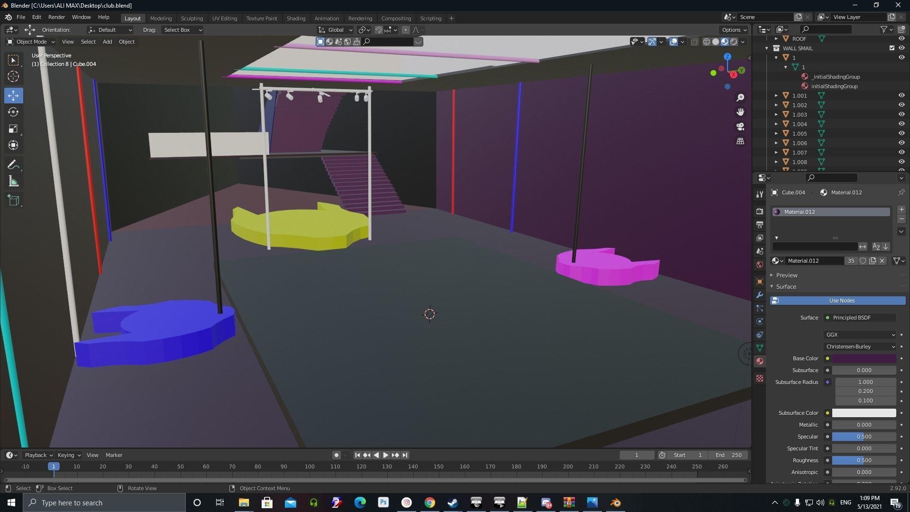The width and height of the screenshot is (910, 512).
Task: Click Principled BSDF surface shader button
Action: (x=860, y=318)
